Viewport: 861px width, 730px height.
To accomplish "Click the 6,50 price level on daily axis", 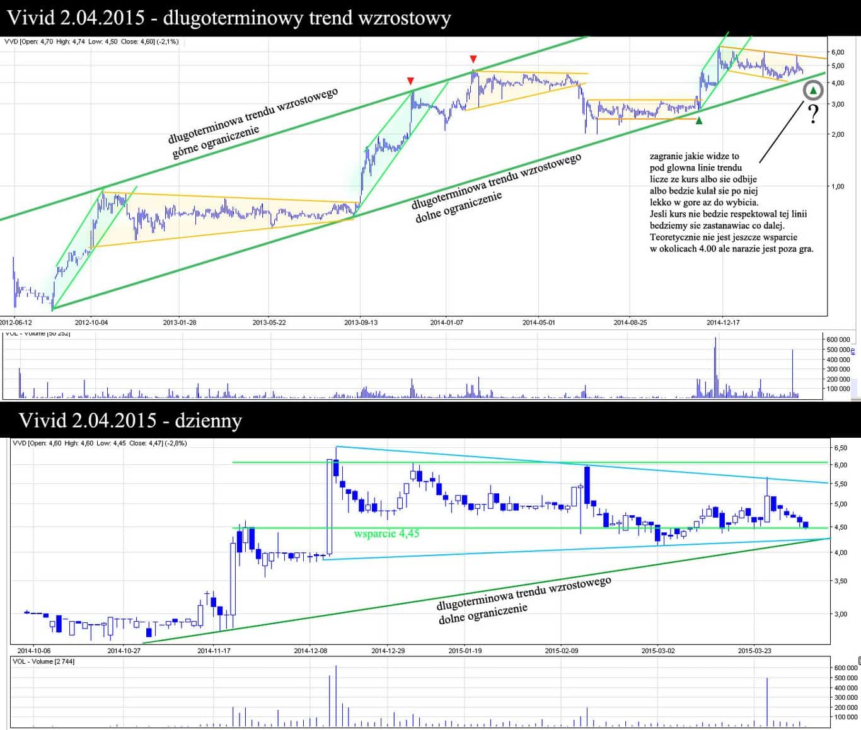I will 840,448.
